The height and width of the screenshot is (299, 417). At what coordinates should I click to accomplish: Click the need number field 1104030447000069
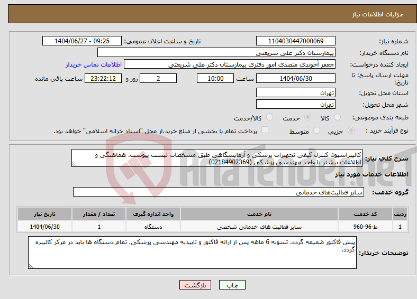tap(295, 41)
